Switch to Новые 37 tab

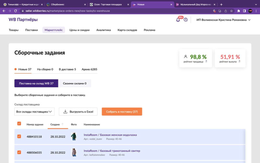(x=23, y=69)
